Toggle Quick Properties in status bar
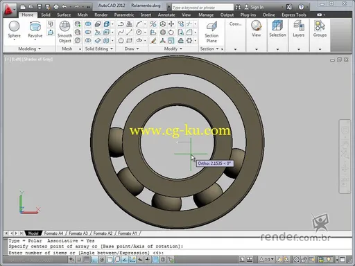The height and width of the screenshot is (266, 355). [163, 260]
